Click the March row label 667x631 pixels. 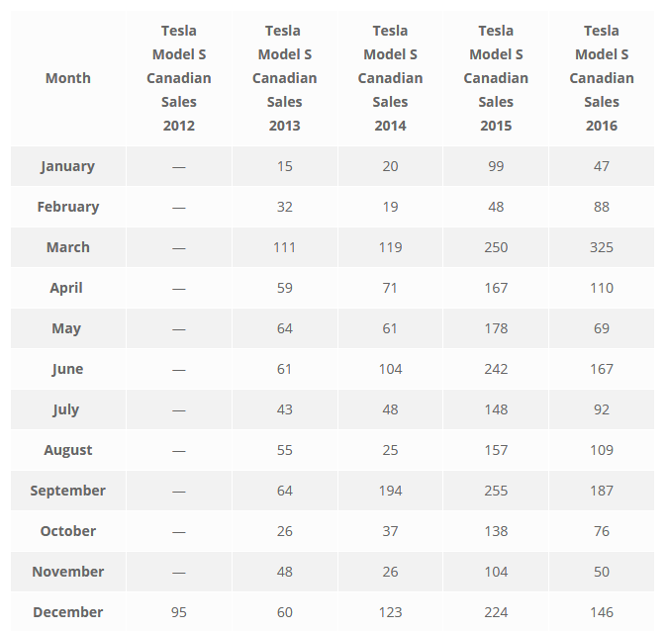click(x=67, y=247)
